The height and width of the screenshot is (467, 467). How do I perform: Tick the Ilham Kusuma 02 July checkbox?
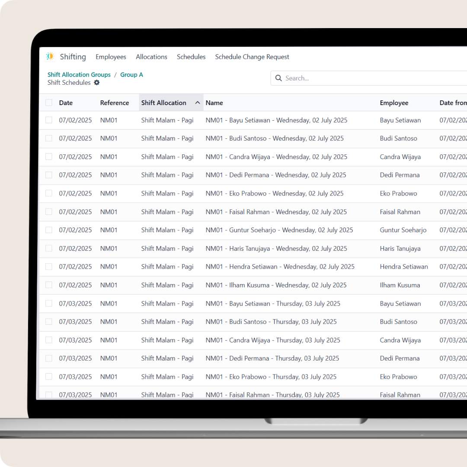coord(49,285)
